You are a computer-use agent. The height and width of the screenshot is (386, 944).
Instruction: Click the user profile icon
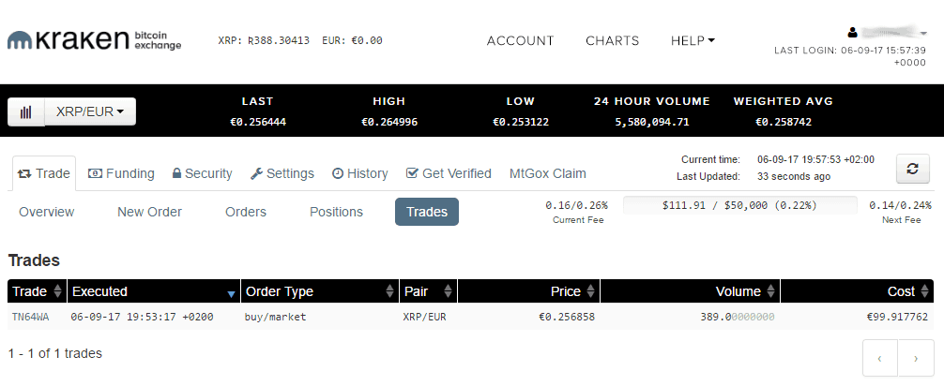pos(853,32)
